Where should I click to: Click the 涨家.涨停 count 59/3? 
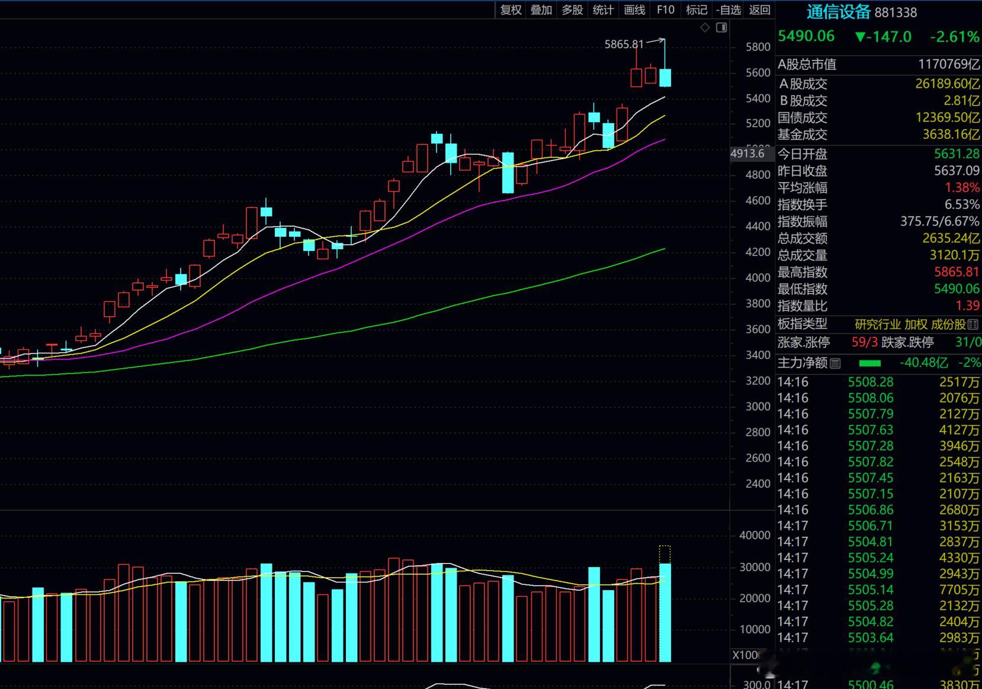pos(865,342)
